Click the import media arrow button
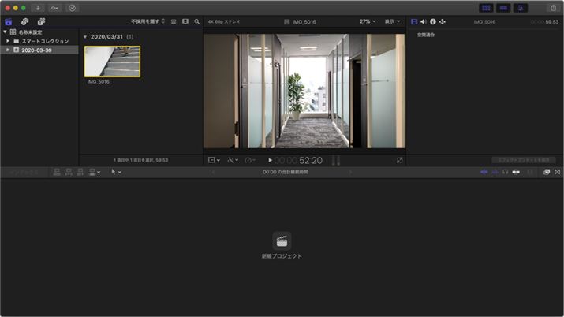 click(x=37, y=7)
